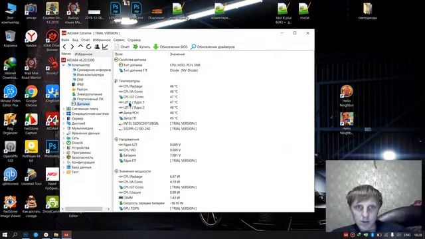Open the Корзина recycle bin icon

coord(11,39)
